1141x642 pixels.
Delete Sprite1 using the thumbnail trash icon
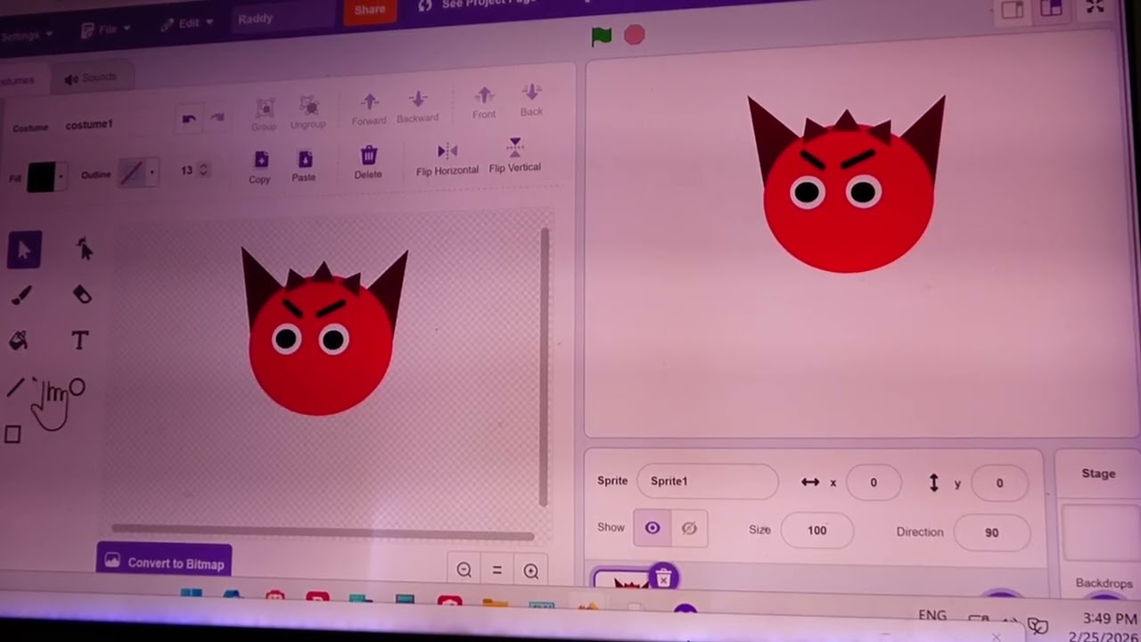pyautogui.click(x=663, y=579)
